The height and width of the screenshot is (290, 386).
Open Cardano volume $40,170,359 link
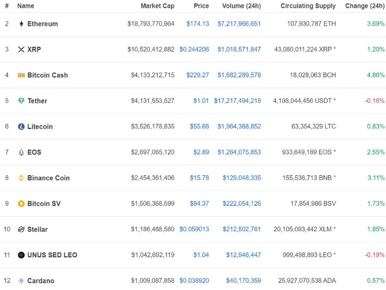pos(243,281)
